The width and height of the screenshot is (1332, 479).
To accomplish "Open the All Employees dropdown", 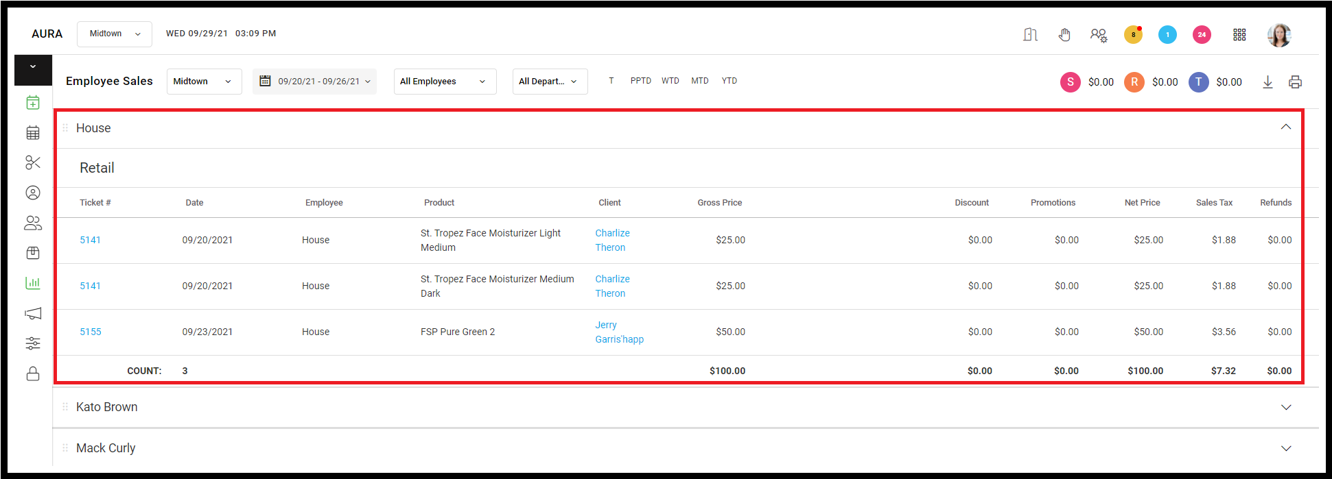I will pos(445,82).
